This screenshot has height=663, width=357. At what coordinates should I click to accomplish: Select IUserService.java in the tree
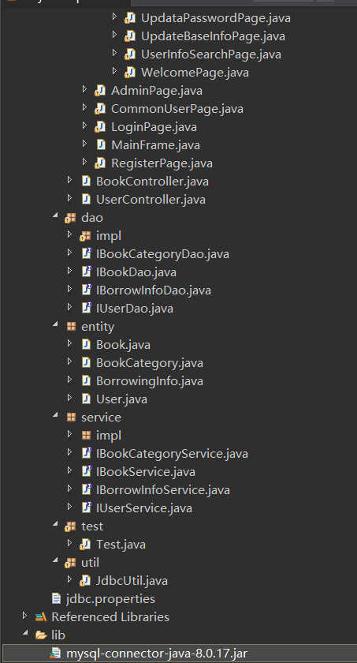[x=144, y=508]
